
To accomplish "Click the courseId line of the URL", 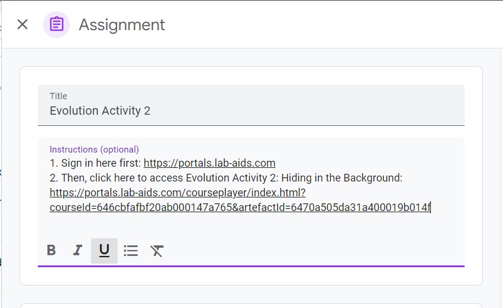I will pos(236,208).
